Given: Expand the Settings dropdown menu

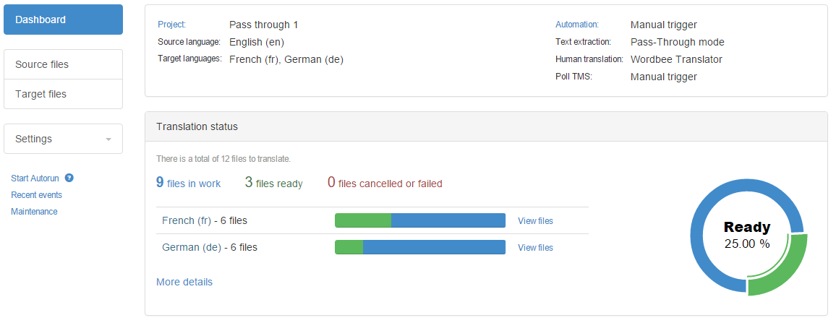Looking at the screenshot, I should coord(63,139).
